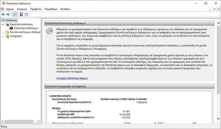Expand the Αναφορές tree node

coord(3,36)
